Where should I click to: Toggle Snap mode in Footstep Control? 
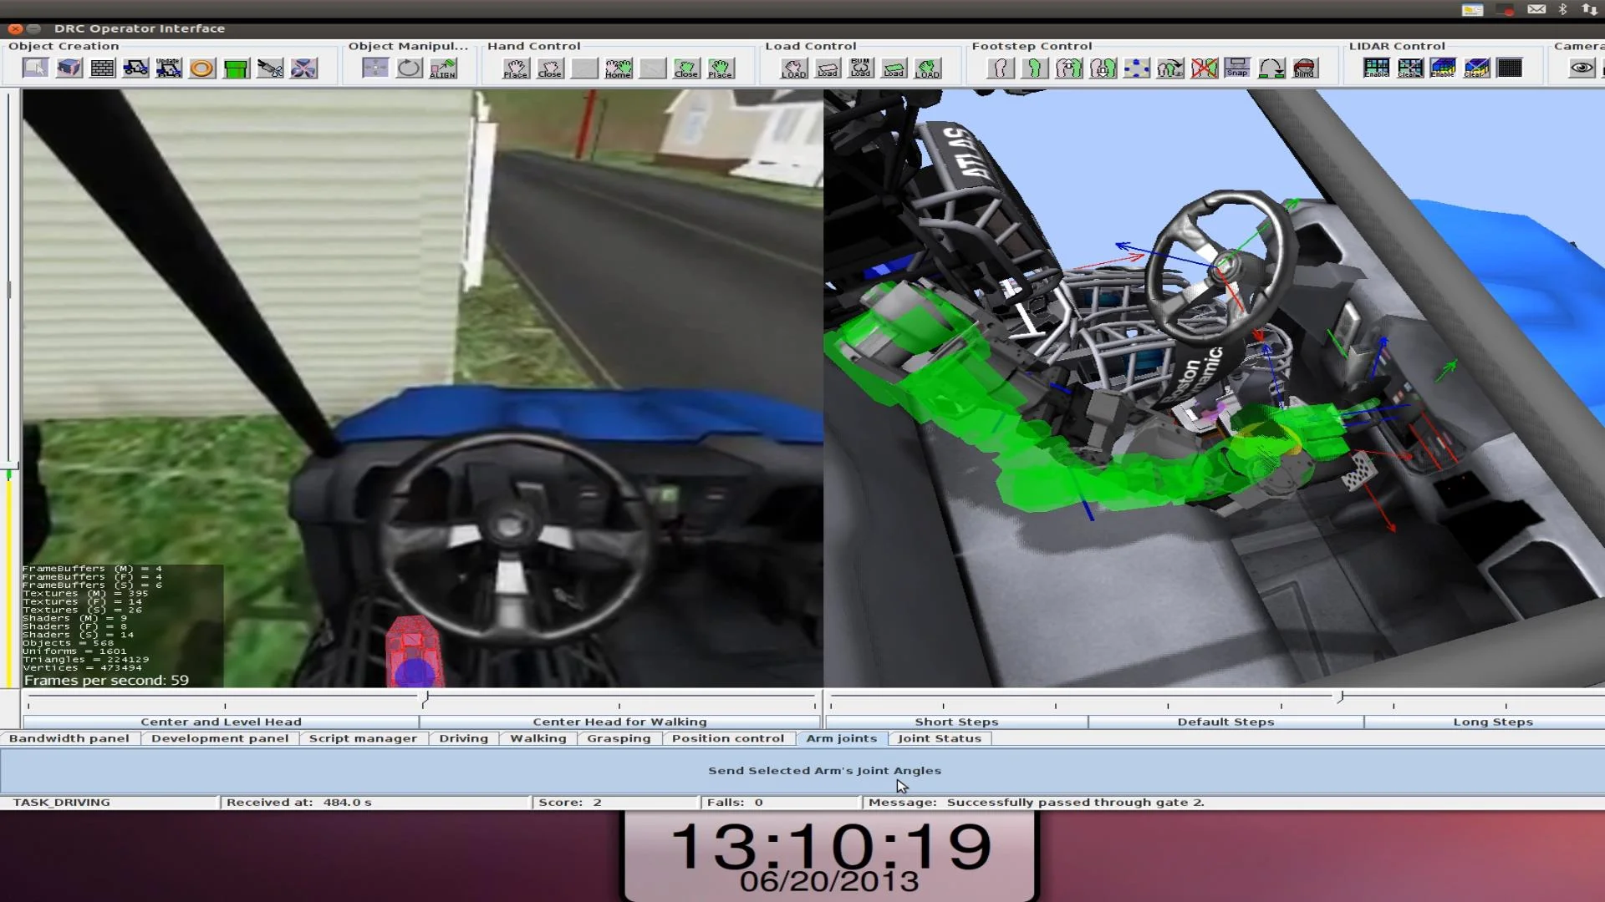coord(1237,68)
